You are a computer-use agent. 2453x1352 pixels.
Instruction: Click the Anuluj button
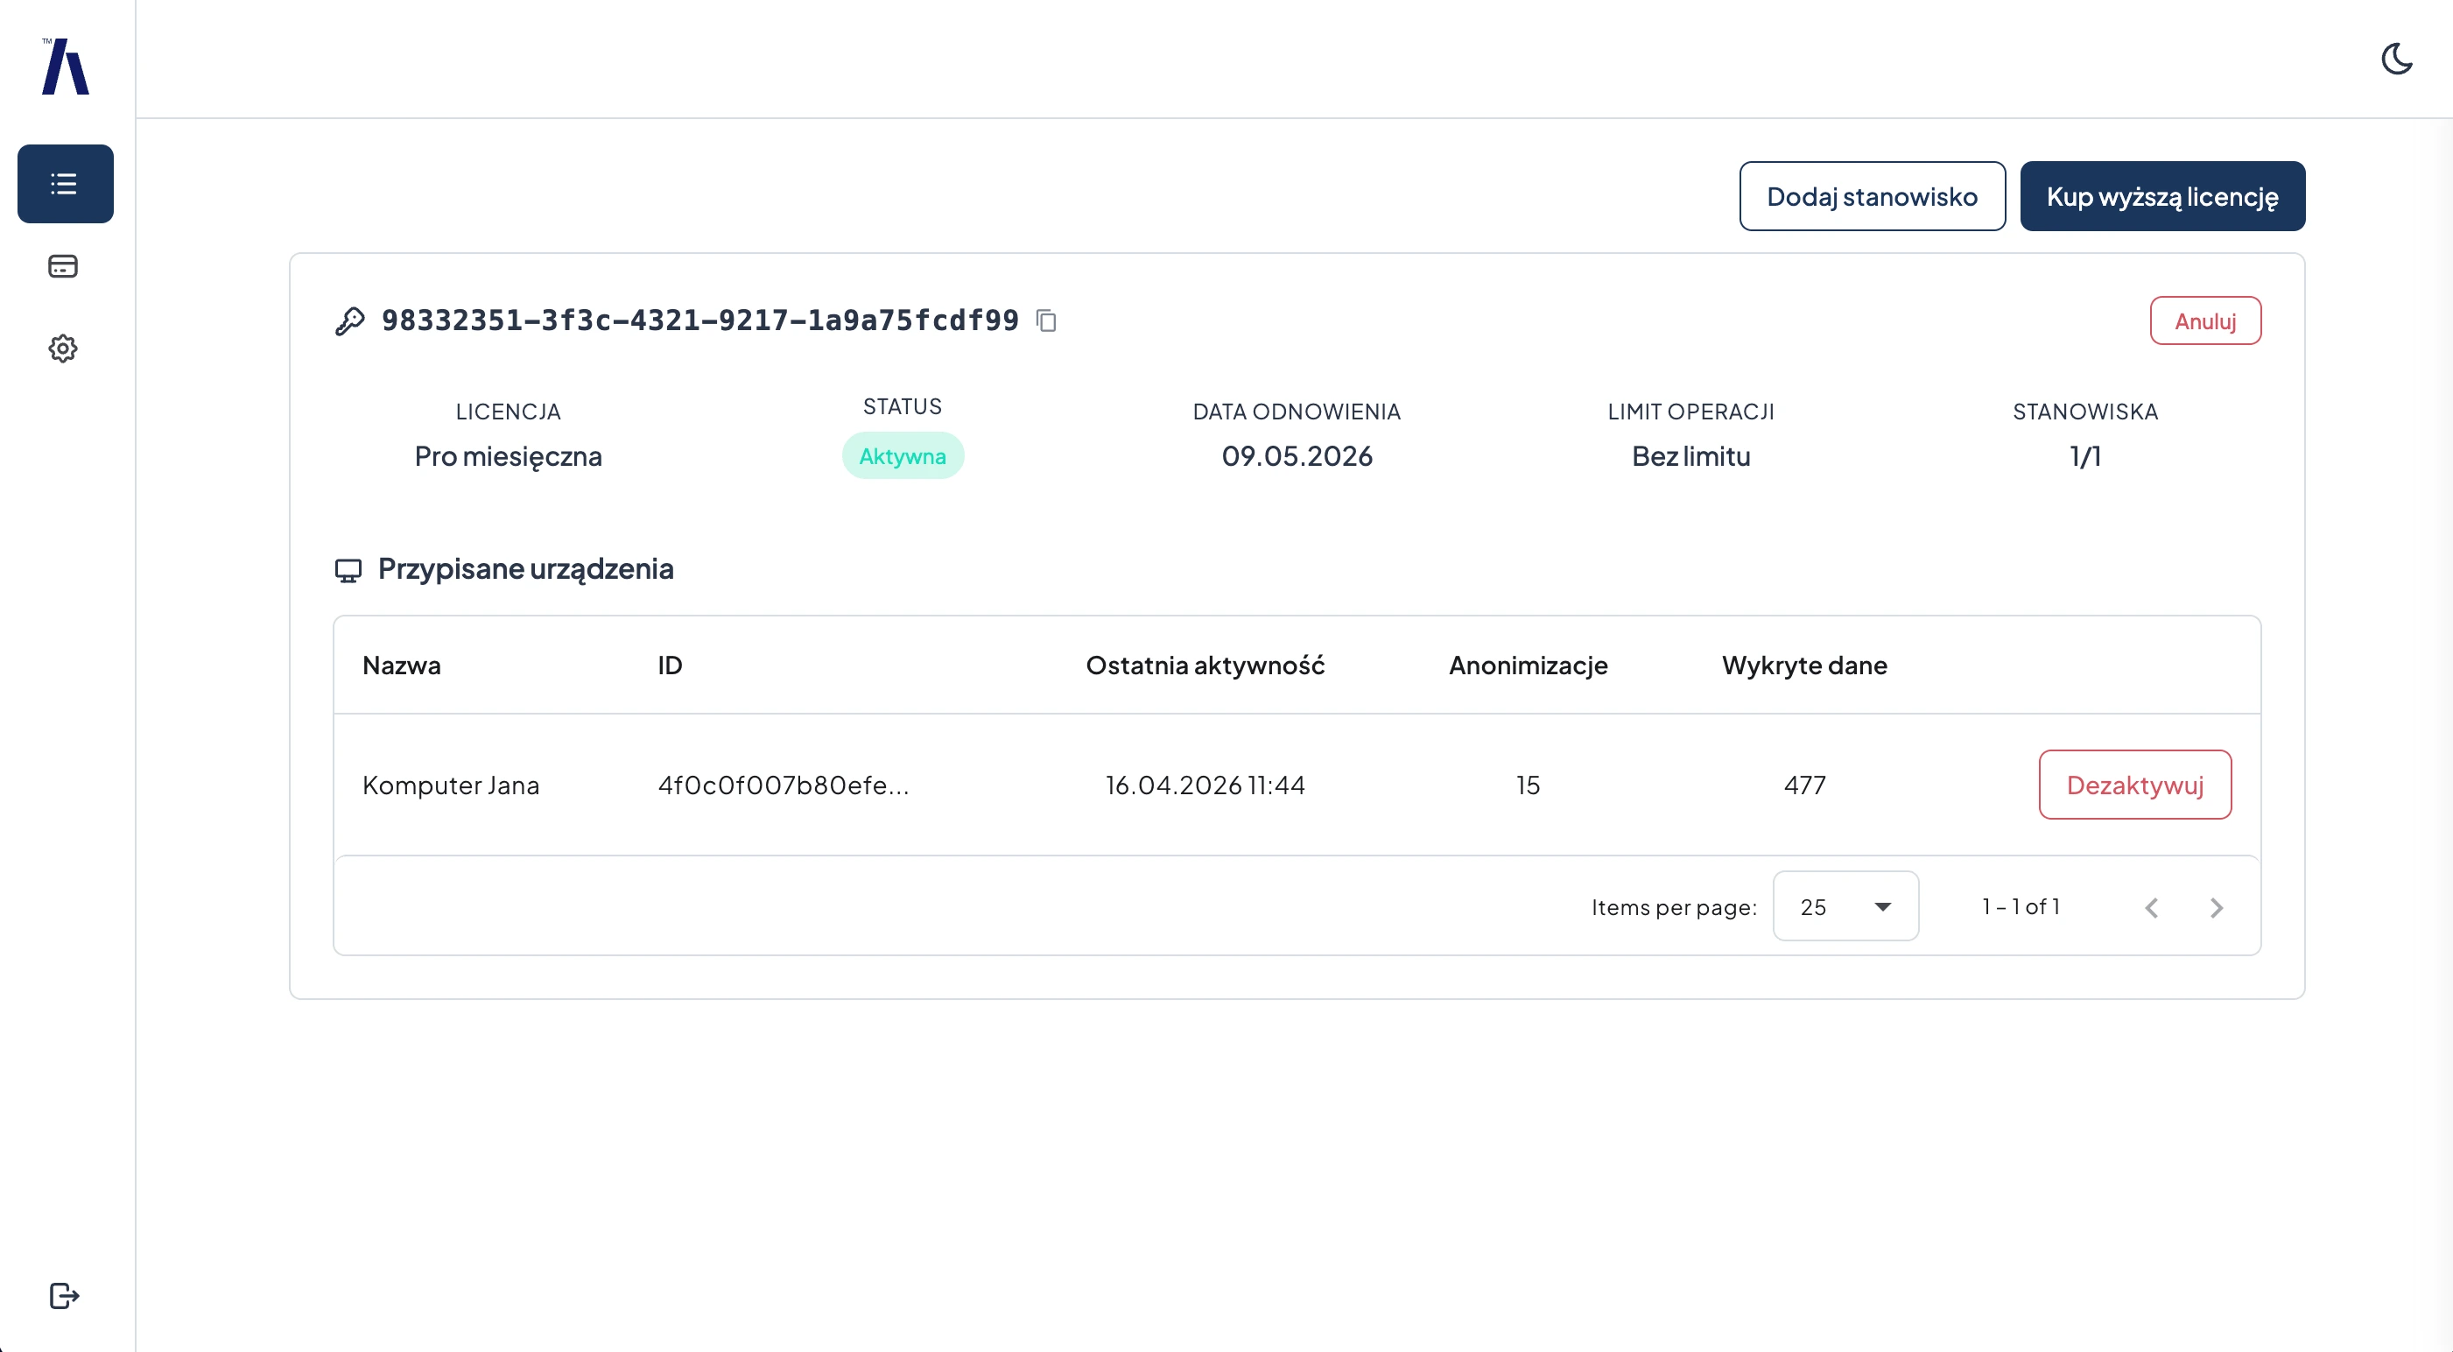pos(2205,321)
